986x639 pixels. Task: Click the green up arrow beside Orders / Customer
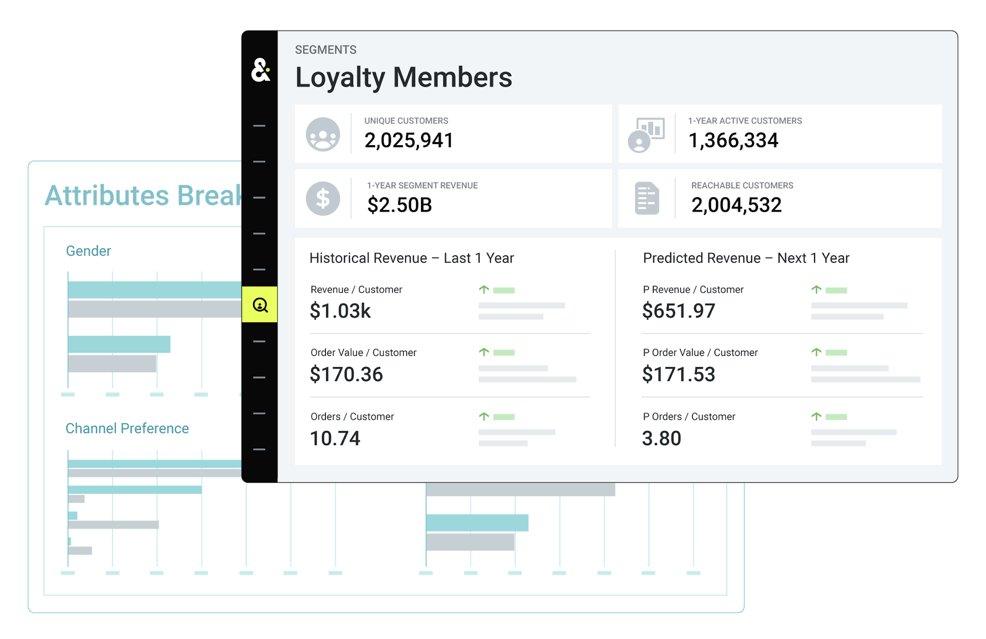tap(484, 416)
